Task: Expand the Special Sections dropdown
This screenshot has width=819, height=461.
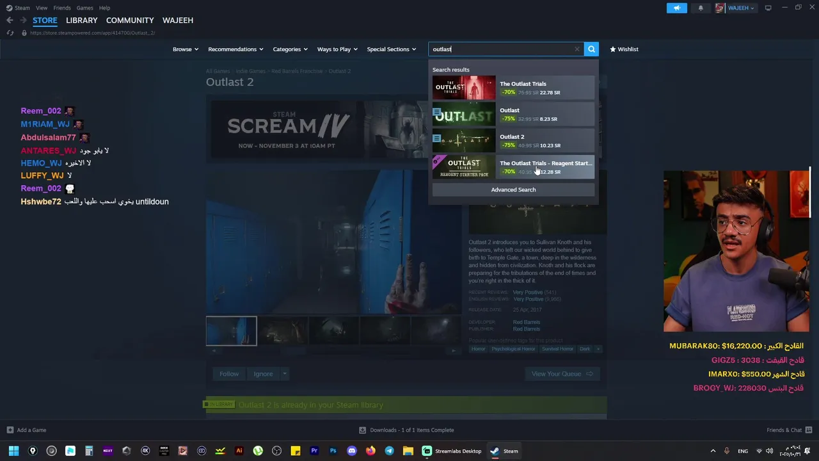Action: [x=391, y=49]
